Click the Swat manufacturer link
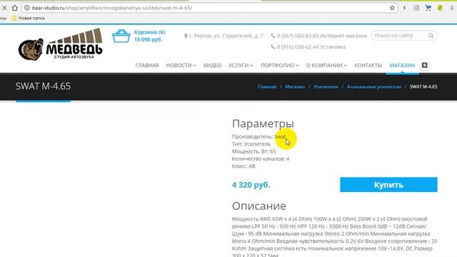Viewport: 457px width, 257px height. coord(280,136)
